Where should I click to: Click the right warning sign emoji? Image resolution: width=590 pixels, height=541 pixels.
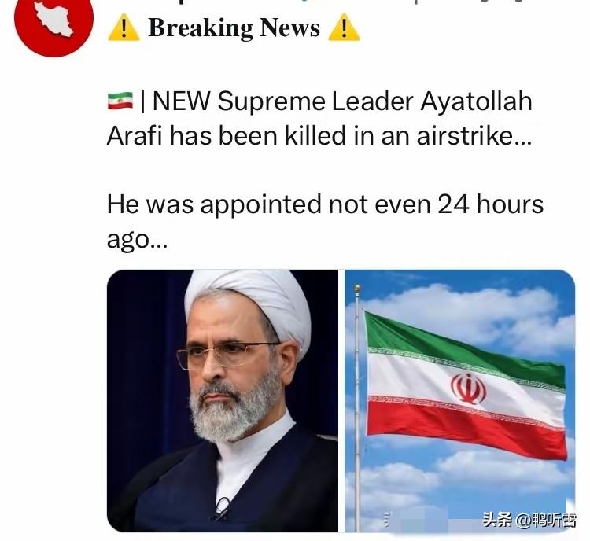pos(344,27)
